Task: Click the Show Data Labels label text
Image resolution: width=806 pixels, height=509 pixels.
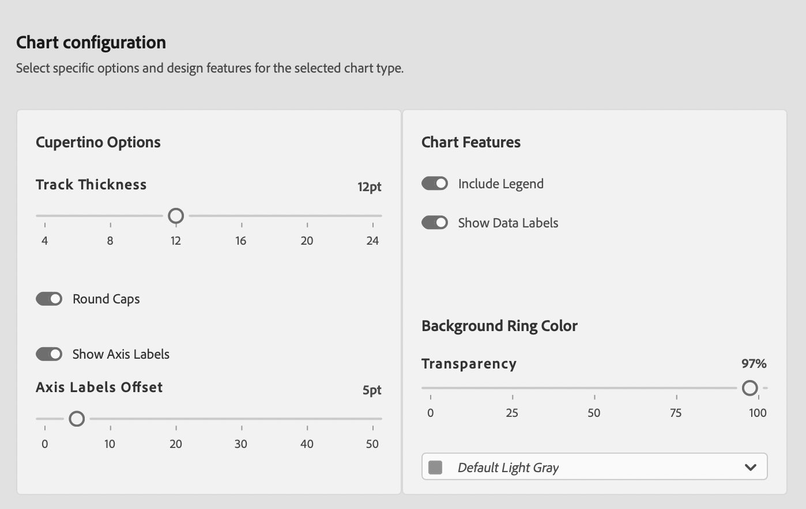Action: coord(508,223)
